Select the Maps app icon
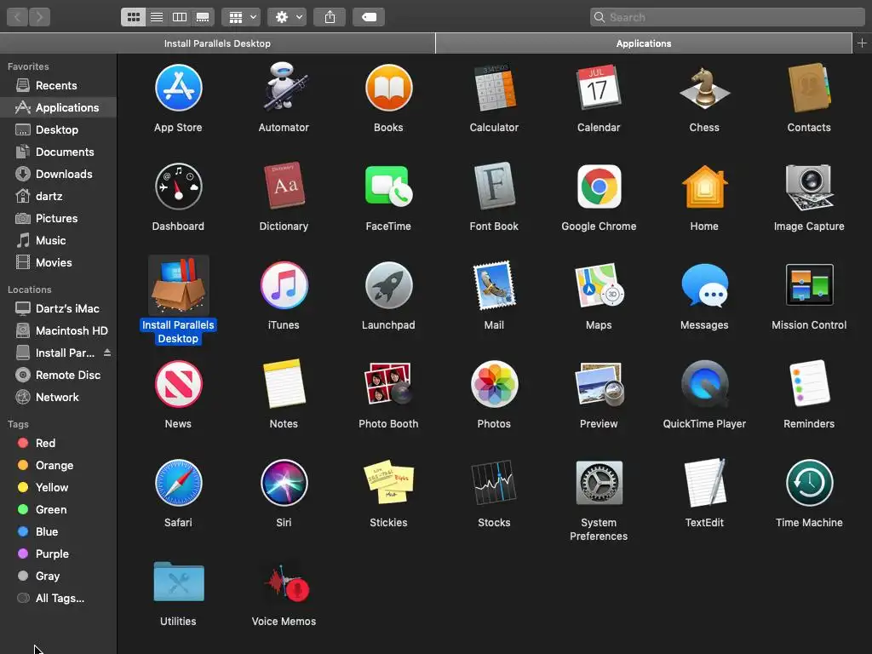Viewport: 872px width, 654px height. point(599,285)
